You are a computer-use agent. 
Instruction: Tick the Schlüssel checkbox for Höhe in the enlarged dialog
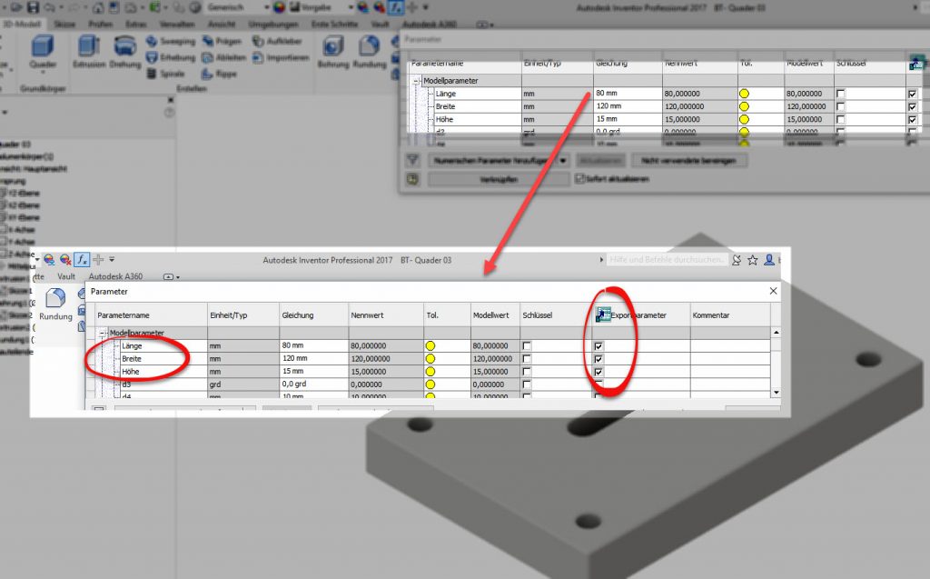point(527,372)
